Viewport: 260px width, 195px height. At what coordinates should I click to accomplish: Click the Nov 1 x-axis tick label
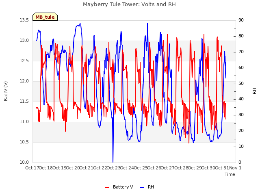(x=235, y=168)
